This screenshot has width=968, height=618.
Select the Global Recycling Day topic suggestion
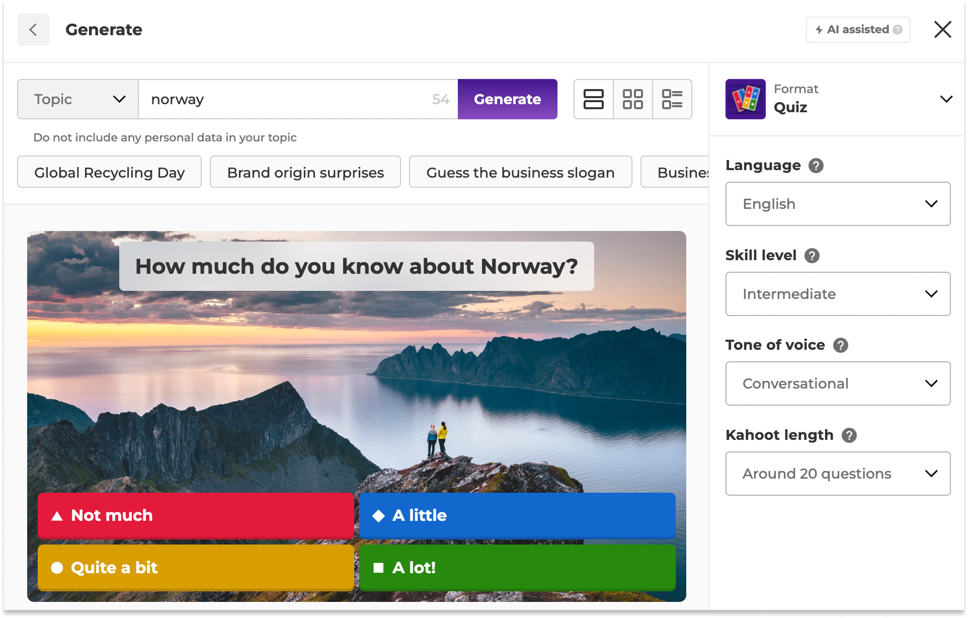tap(109, 172)
